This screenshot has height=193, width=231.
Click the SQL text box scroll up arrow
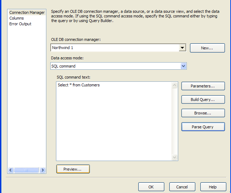coord(175,85)
